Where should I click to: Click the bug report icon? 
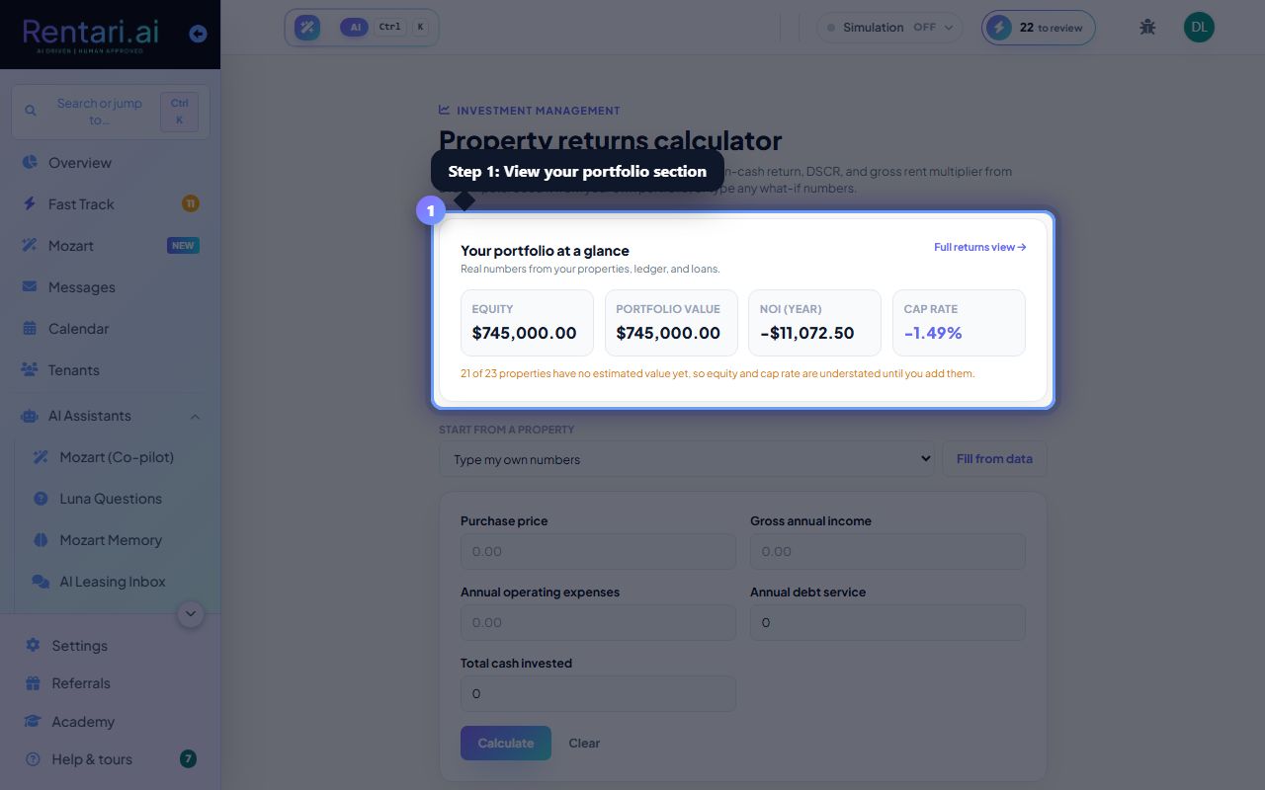(x=1147, y=28)
